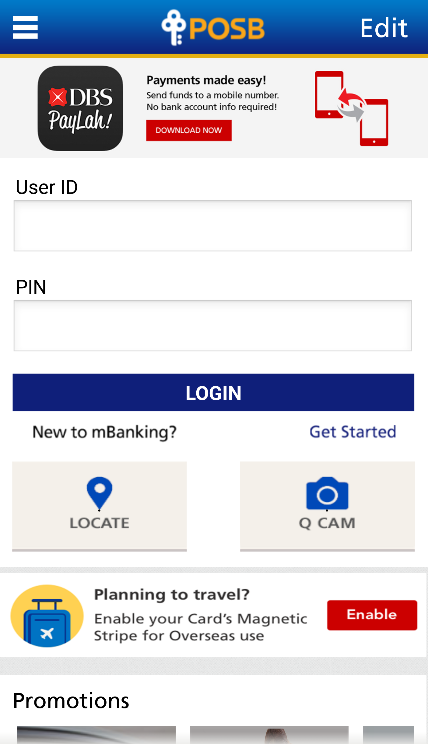
Task: Open the Get Started link
Action: 353,432
